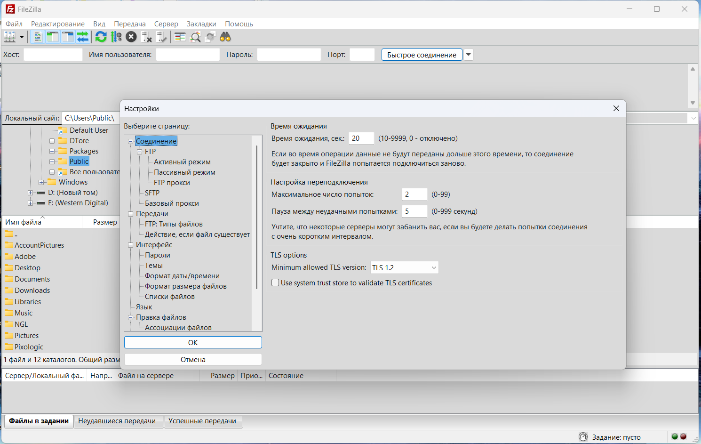Viewport: 701px width, 444px height.
Task: Click the cancel current operation icon
Action: click(131, 37)
